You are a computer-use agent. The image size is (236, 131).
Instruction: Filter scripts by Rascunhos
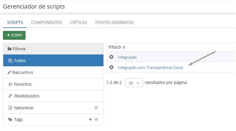pyautogui.click(x=22, y=72)
